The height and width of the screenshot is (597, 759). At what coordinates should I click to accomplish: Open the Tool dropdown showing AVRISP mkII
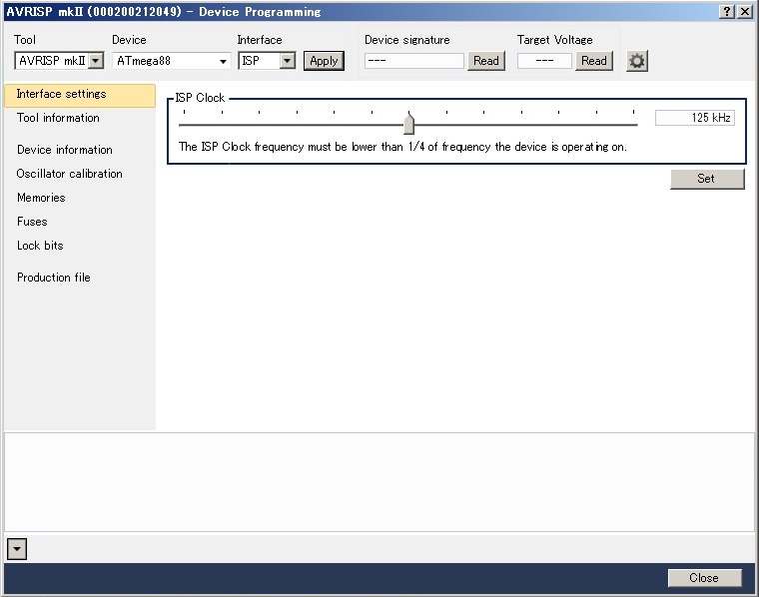(59, 61)
